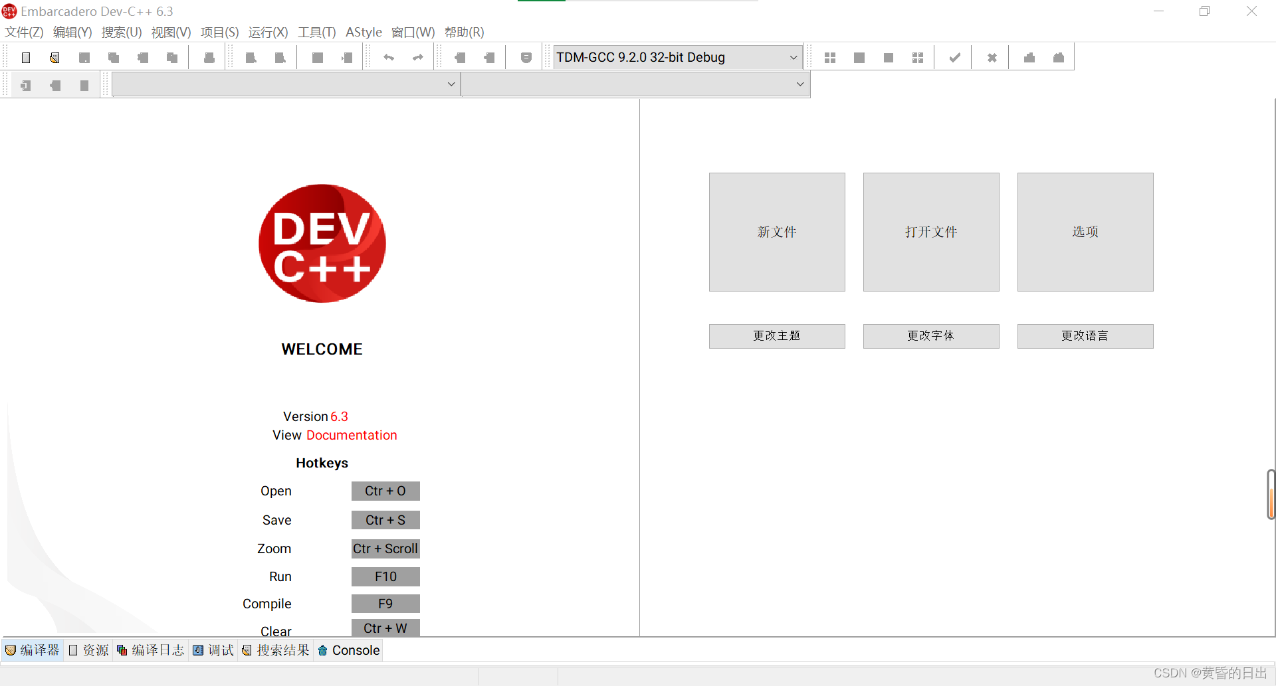
Task: Click the 新文件 button
Action: pos(777,232)
